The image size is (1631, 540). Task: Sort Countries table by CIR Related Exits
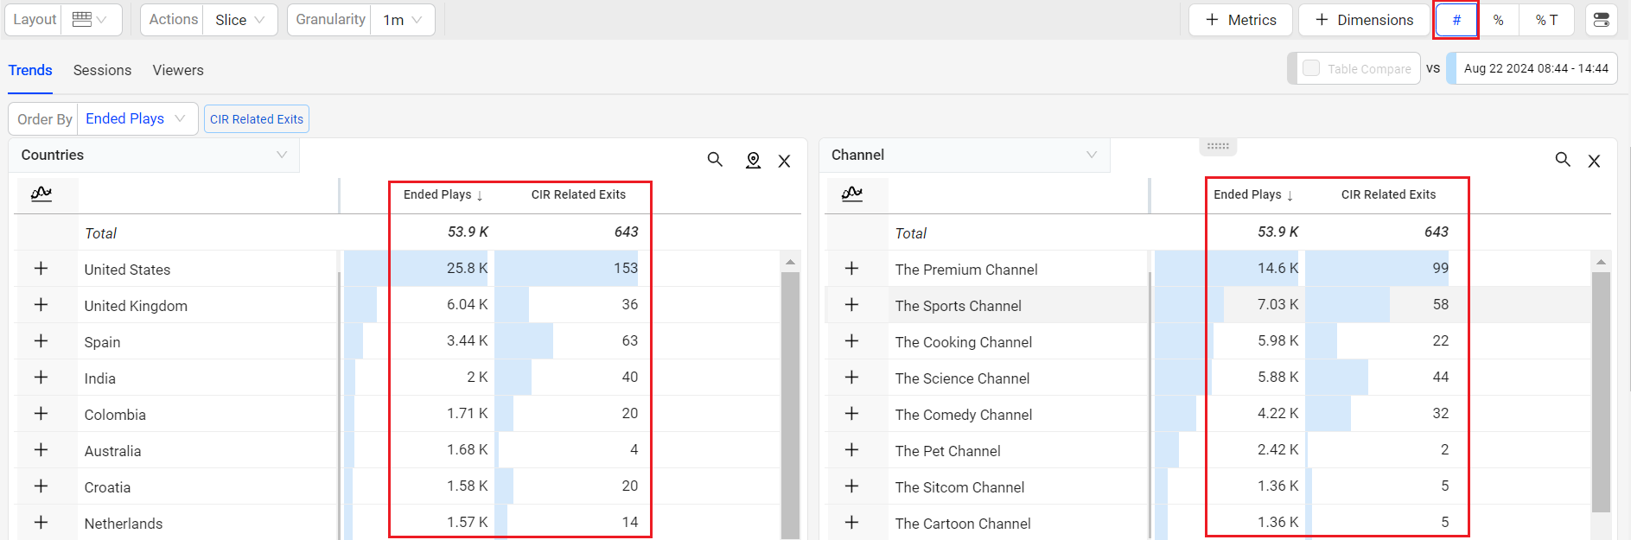coord(578,194)
